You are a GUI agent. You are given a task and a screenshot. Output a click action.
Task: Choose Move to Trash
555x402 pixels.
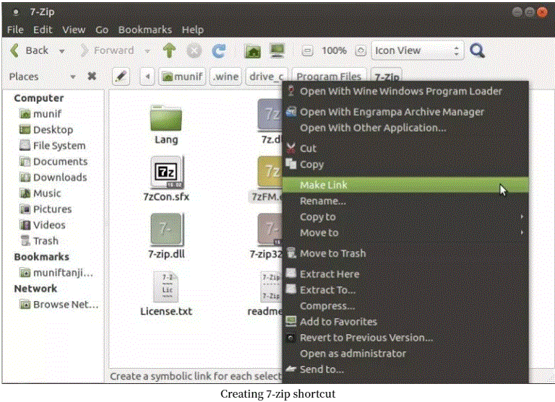pos(405,253)
